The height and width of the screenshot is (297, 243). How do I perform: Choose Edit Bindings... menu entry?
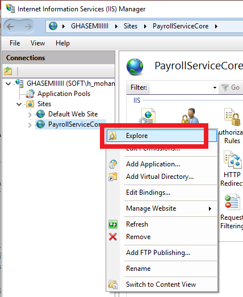[162, 193]
